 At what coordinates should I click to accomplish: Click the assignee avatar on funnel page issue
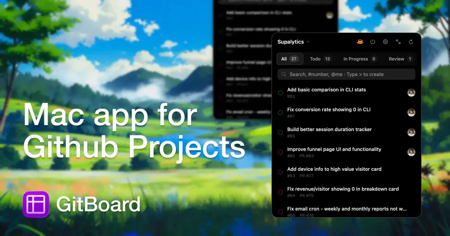411,152
